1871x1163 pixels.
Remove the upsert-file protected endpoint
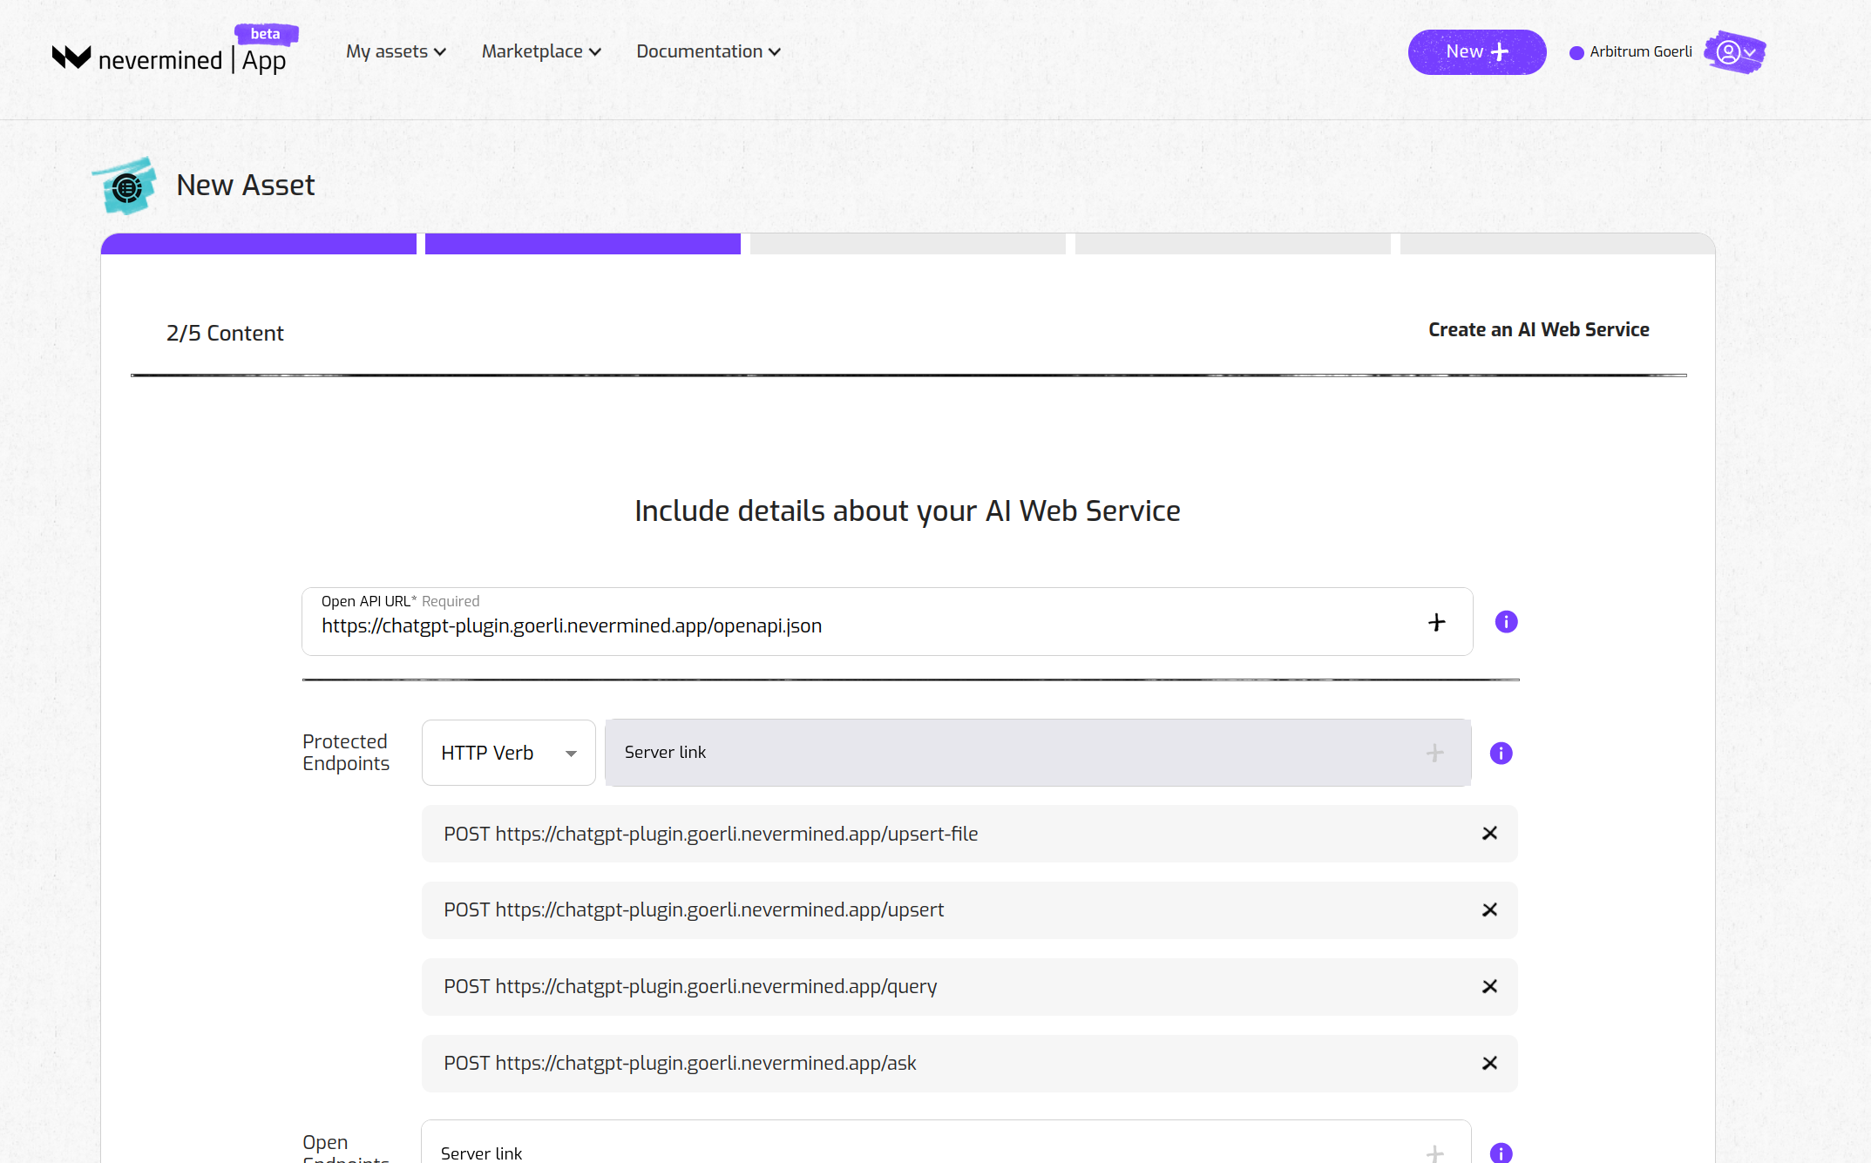point(1489,833)
